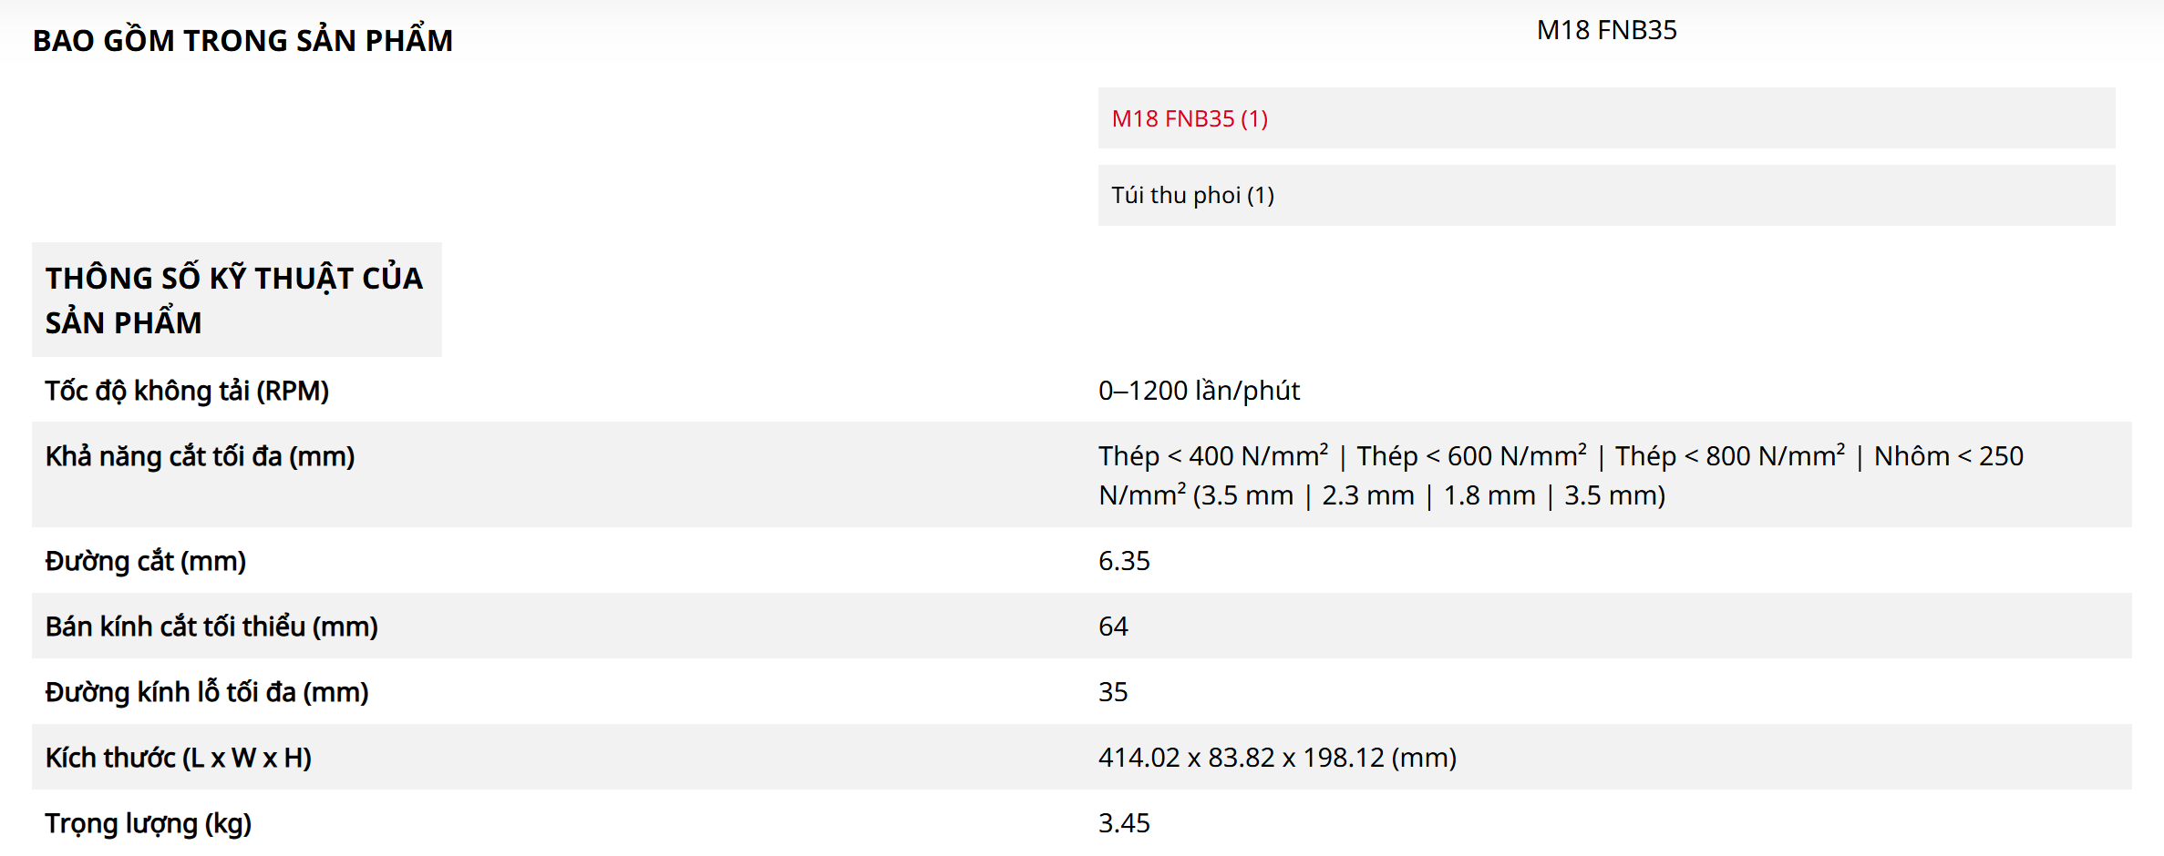Click the 0–1200 lần/phút value

tap(1199, 391)
